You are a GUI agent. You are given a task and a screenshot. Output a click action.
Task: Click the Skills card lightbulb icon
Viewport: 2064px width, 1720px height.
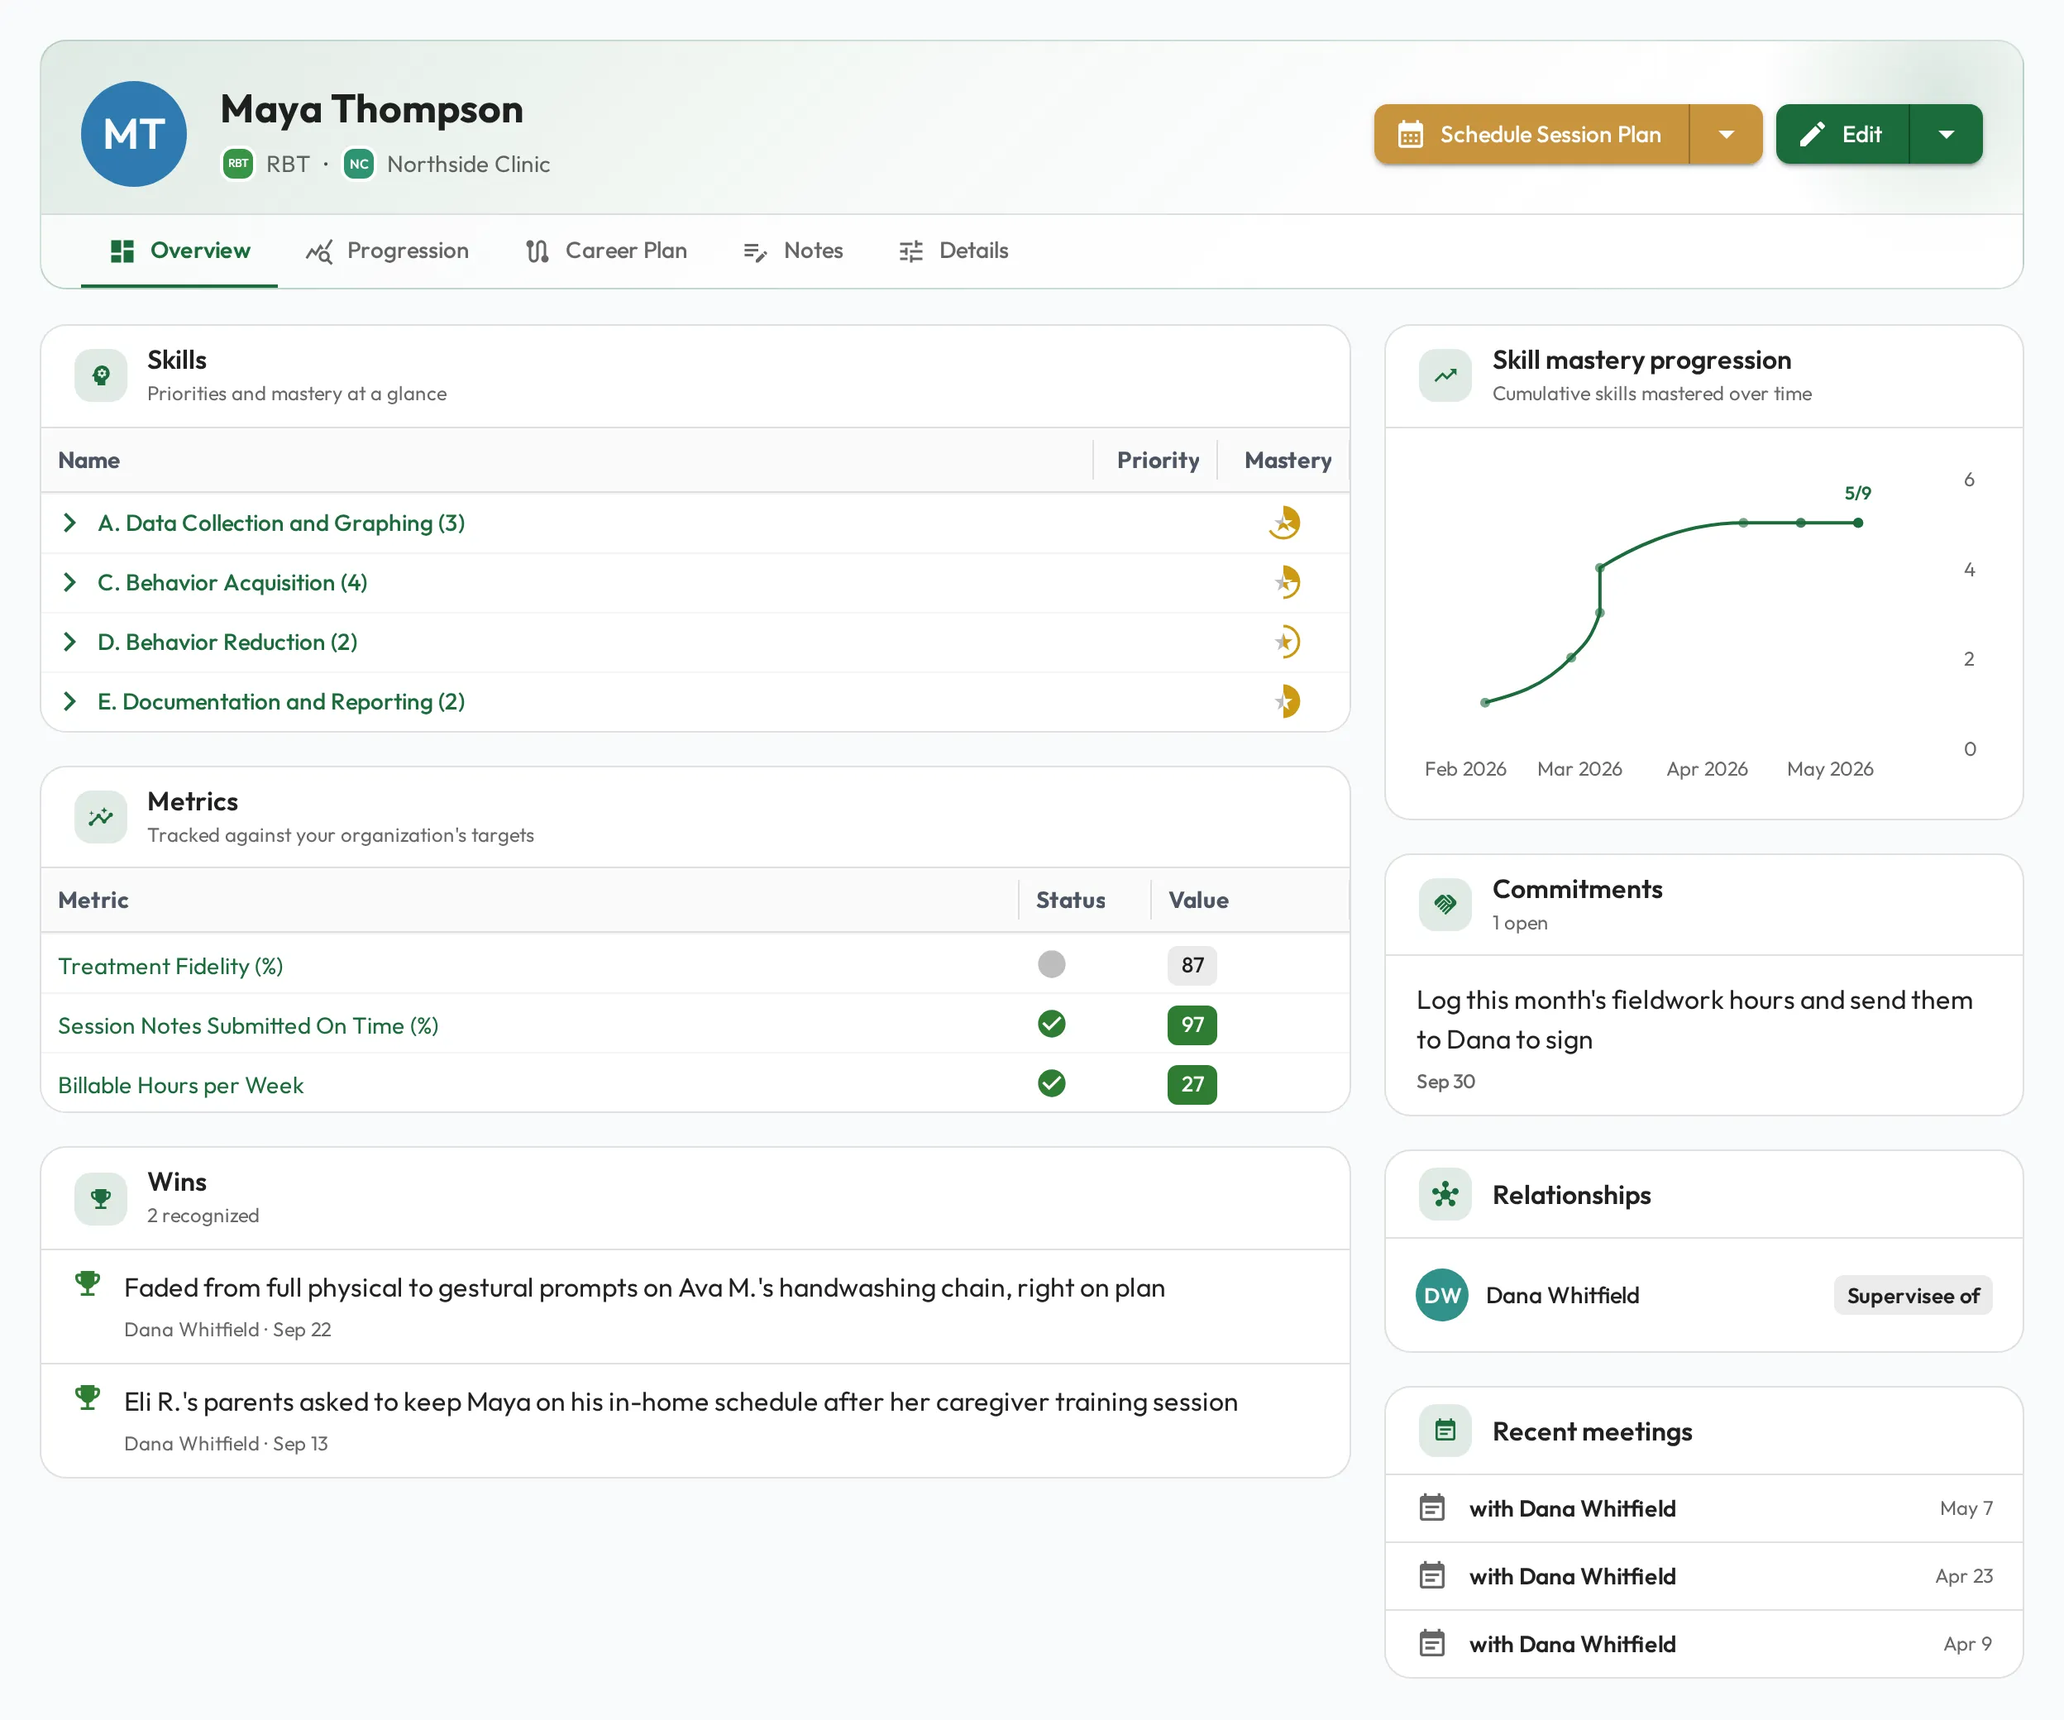(101, 375)
